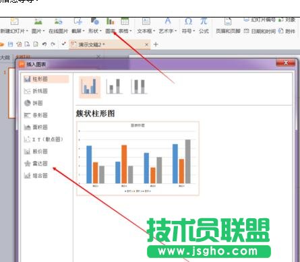This screenshot has height=262, width=300.
Task: Click the Text Box (文本框) icon
Action: 146,22
